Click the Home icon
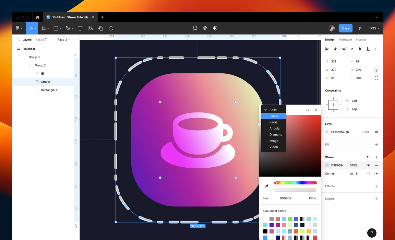This screenshot has height=240, width=395. coord(38,17)
